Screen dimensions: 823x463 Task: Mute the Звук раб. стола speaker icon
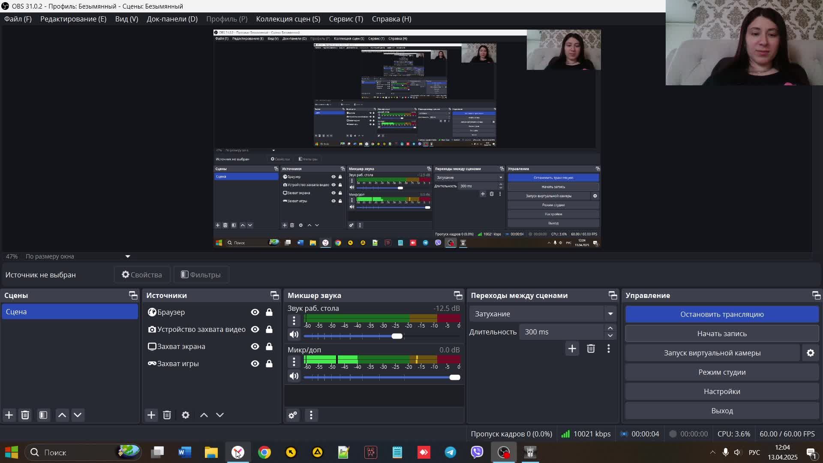pos(294,335)
